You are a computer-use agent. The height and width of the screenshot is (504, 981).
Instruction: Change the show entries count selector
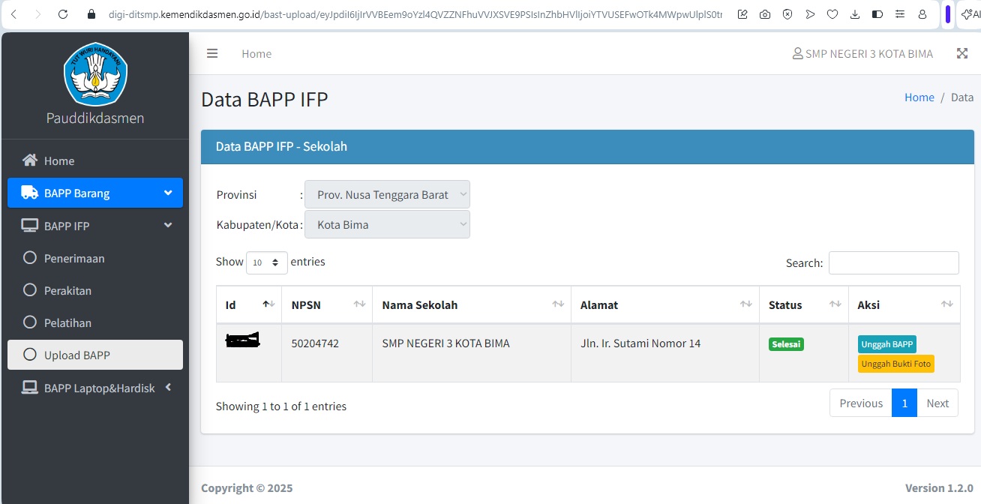coord(266,262)
